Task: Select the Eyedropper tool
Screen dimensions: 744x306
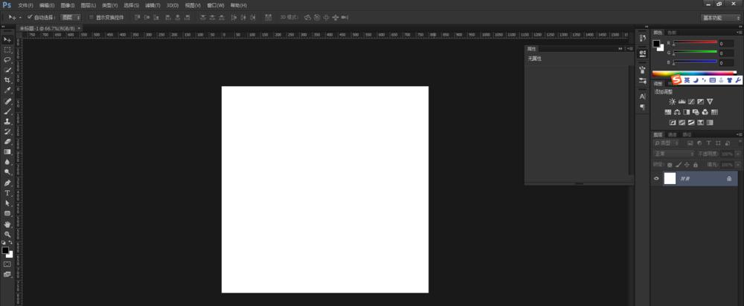Action: [7, 91]
